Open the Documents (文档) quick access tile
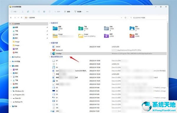Viewport: 177px width, 113px height. tap(109, 28)
